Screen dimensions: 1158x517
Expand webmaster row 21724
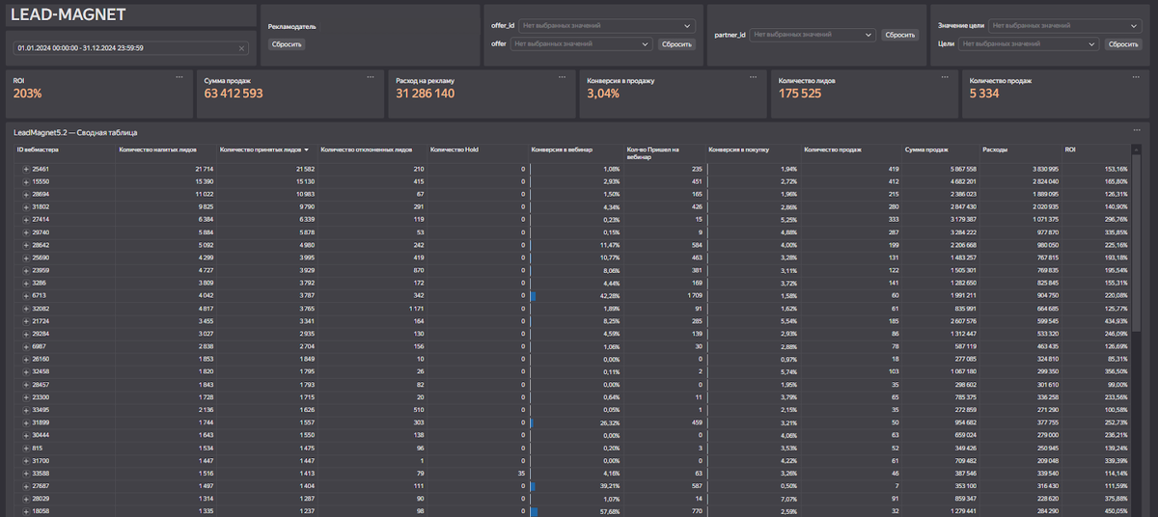pyautogui.click(x=26, y=321)
